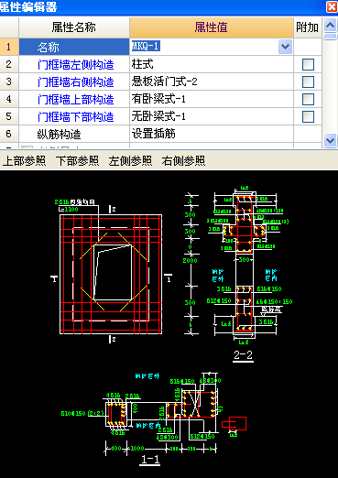Tick the 附加 checkbox for 门框墙上部构造

(308, 99)
